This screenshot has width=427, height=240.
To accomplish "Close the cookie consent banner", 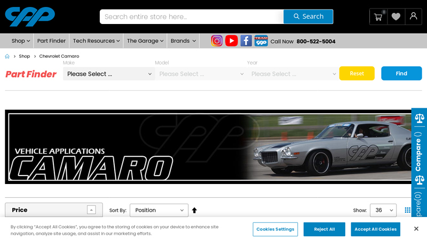I will [x=416, y=229].
